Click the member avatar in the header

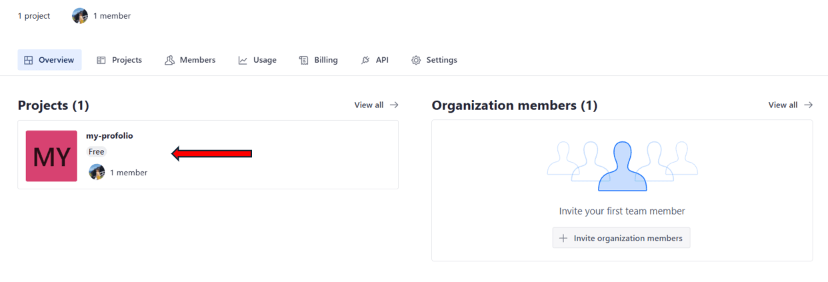coord(80,16)
